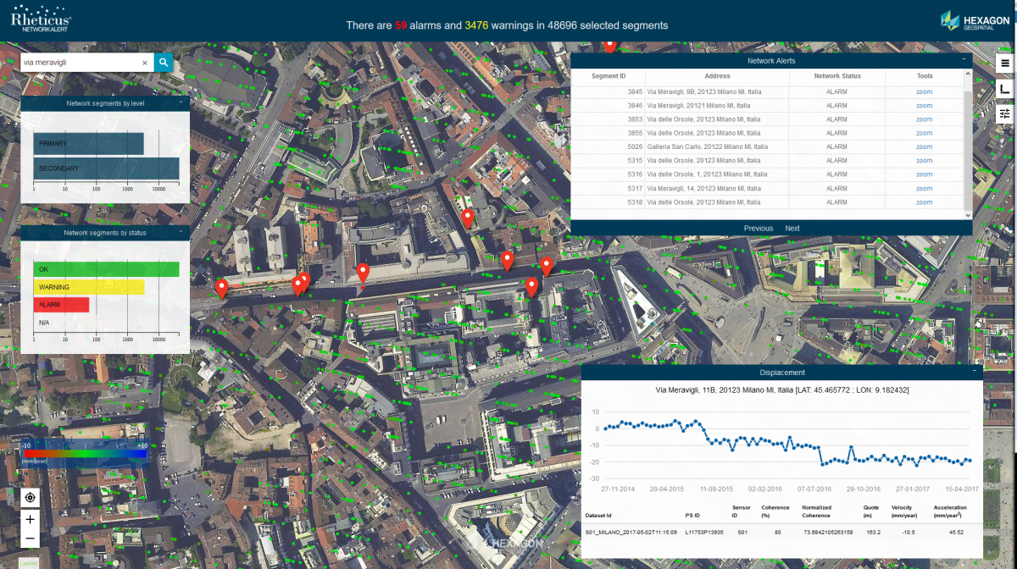1017x569 pixels.
Task: Click the measure tool icon
Action: [1005, 88]
